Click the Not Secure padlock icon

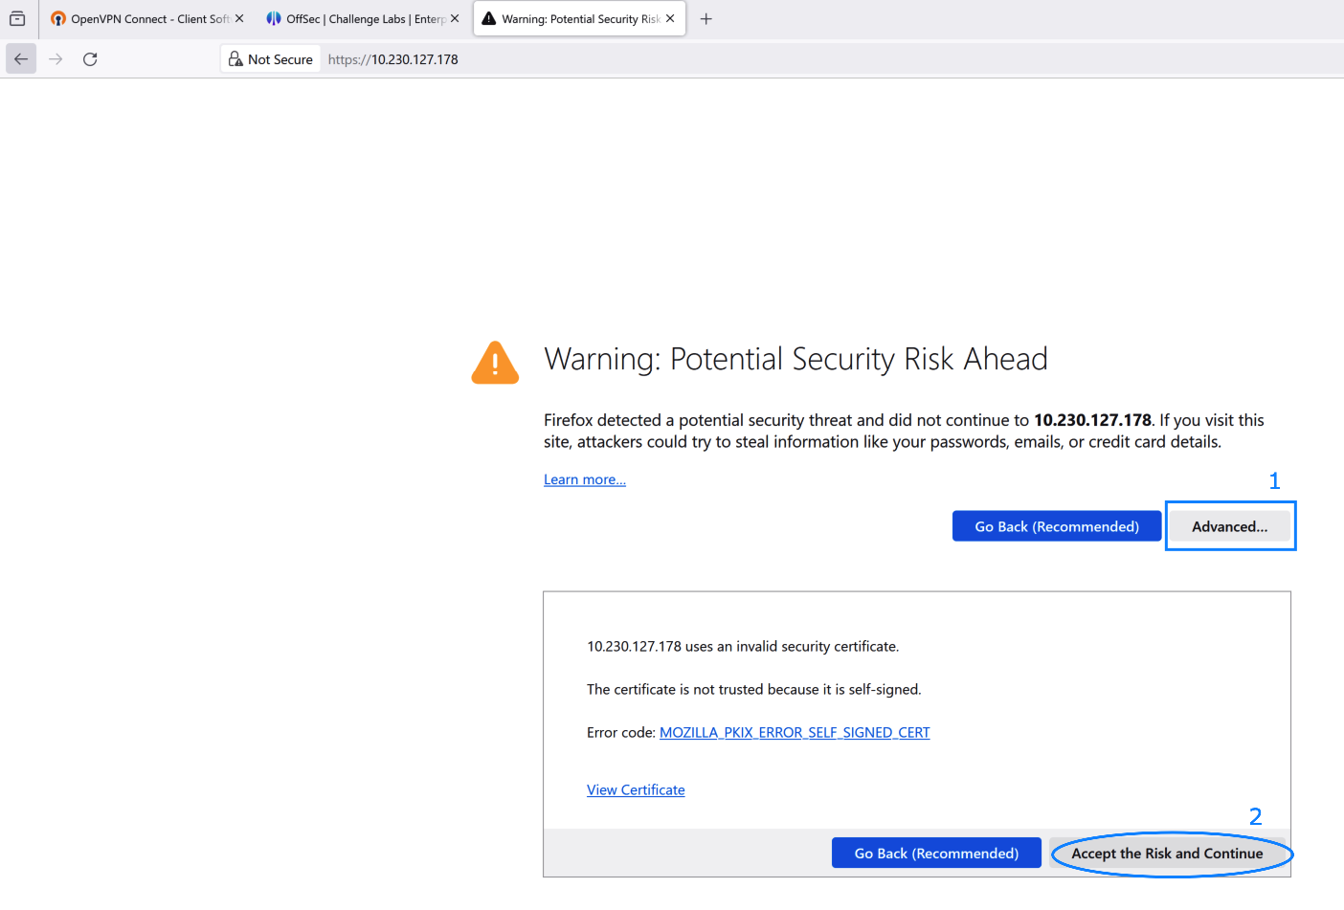tap(235, 59)
